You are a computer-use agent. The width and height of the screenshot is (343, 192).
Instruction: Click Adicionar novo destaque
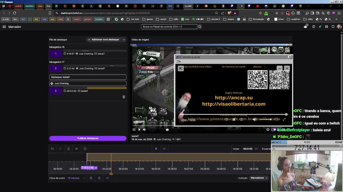pyautogui.click(x=103, y=39)
